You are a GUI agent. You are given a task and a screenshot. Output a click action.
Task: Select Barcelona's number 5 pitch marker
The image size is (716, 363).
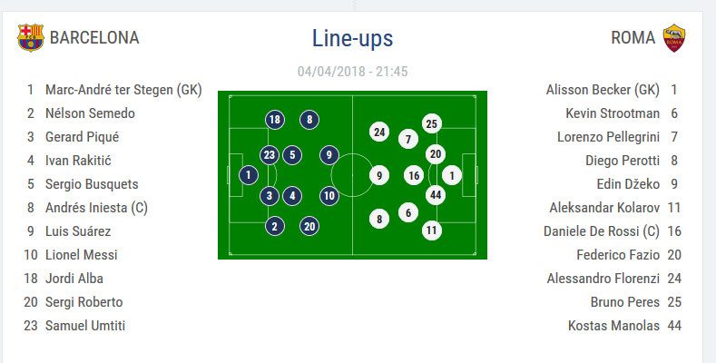(x=291, y=154)
